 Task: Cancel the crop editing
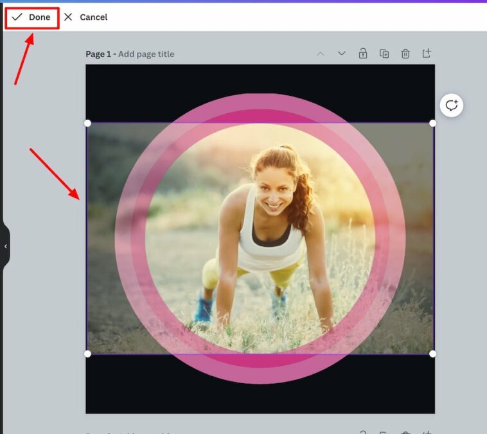93,17
